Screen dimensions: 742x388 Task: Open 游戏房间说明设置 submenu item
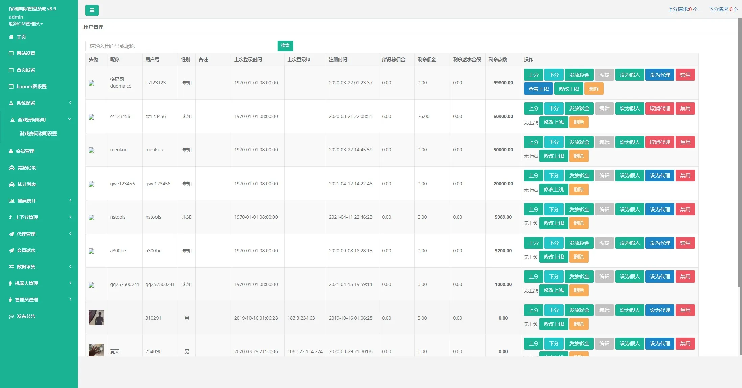pyautogui.click(x=38, y=134)
